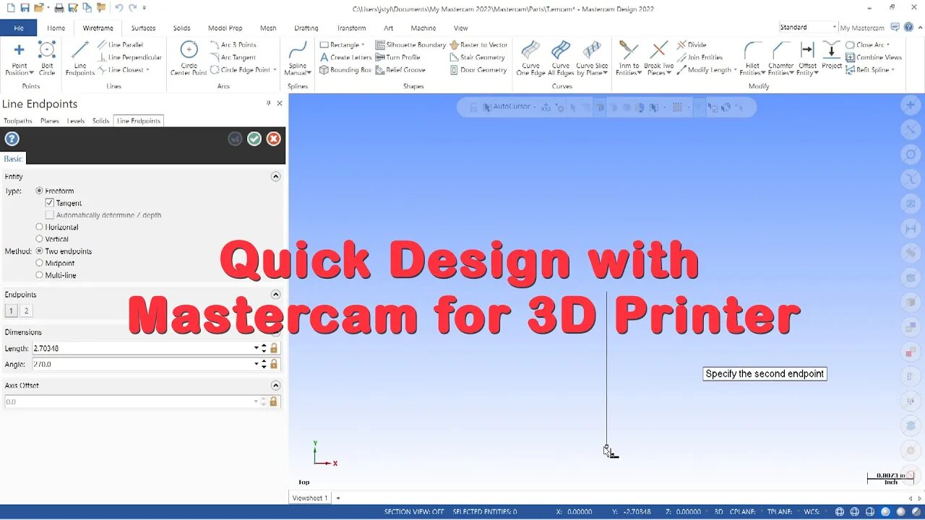Expand Circle Edge Point dropdown arrow
Image resolution: width=925 pixels, height=520 pixels.
[275, 70]
